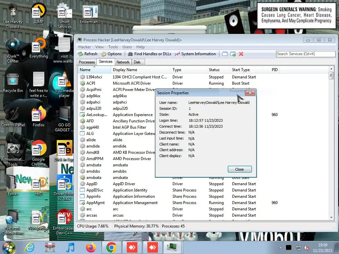This screenshot has width=339, height=254.
Task: Select the Appinfo service row
Action: (x=203, y=196)
